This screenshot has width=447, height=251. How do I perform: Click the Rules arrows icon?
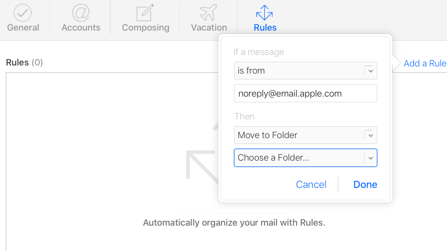[x=265, y=12]
